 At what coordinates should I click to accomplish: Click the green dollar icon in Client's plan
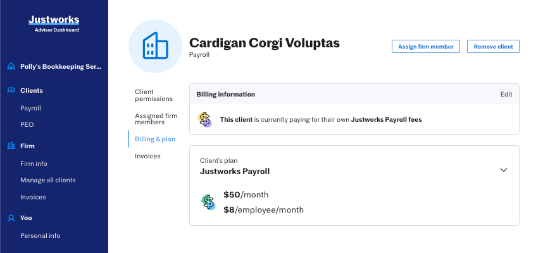pyautogui.click(x=208, y=202)
